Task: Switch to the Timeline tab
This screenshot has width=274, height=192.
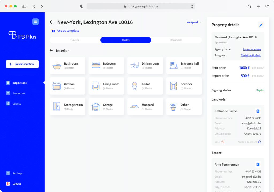Action: pyautogui.click(x=75, y=40)
